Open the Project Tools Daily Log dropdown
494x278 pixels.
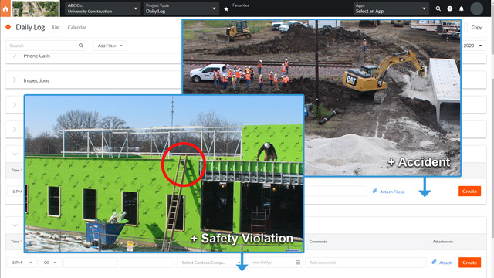(x=181, y=8)
